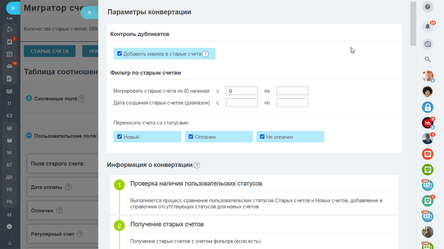Open the blue padlock chat icon
This screenshot has height=249, width=444.
(428, 107)
